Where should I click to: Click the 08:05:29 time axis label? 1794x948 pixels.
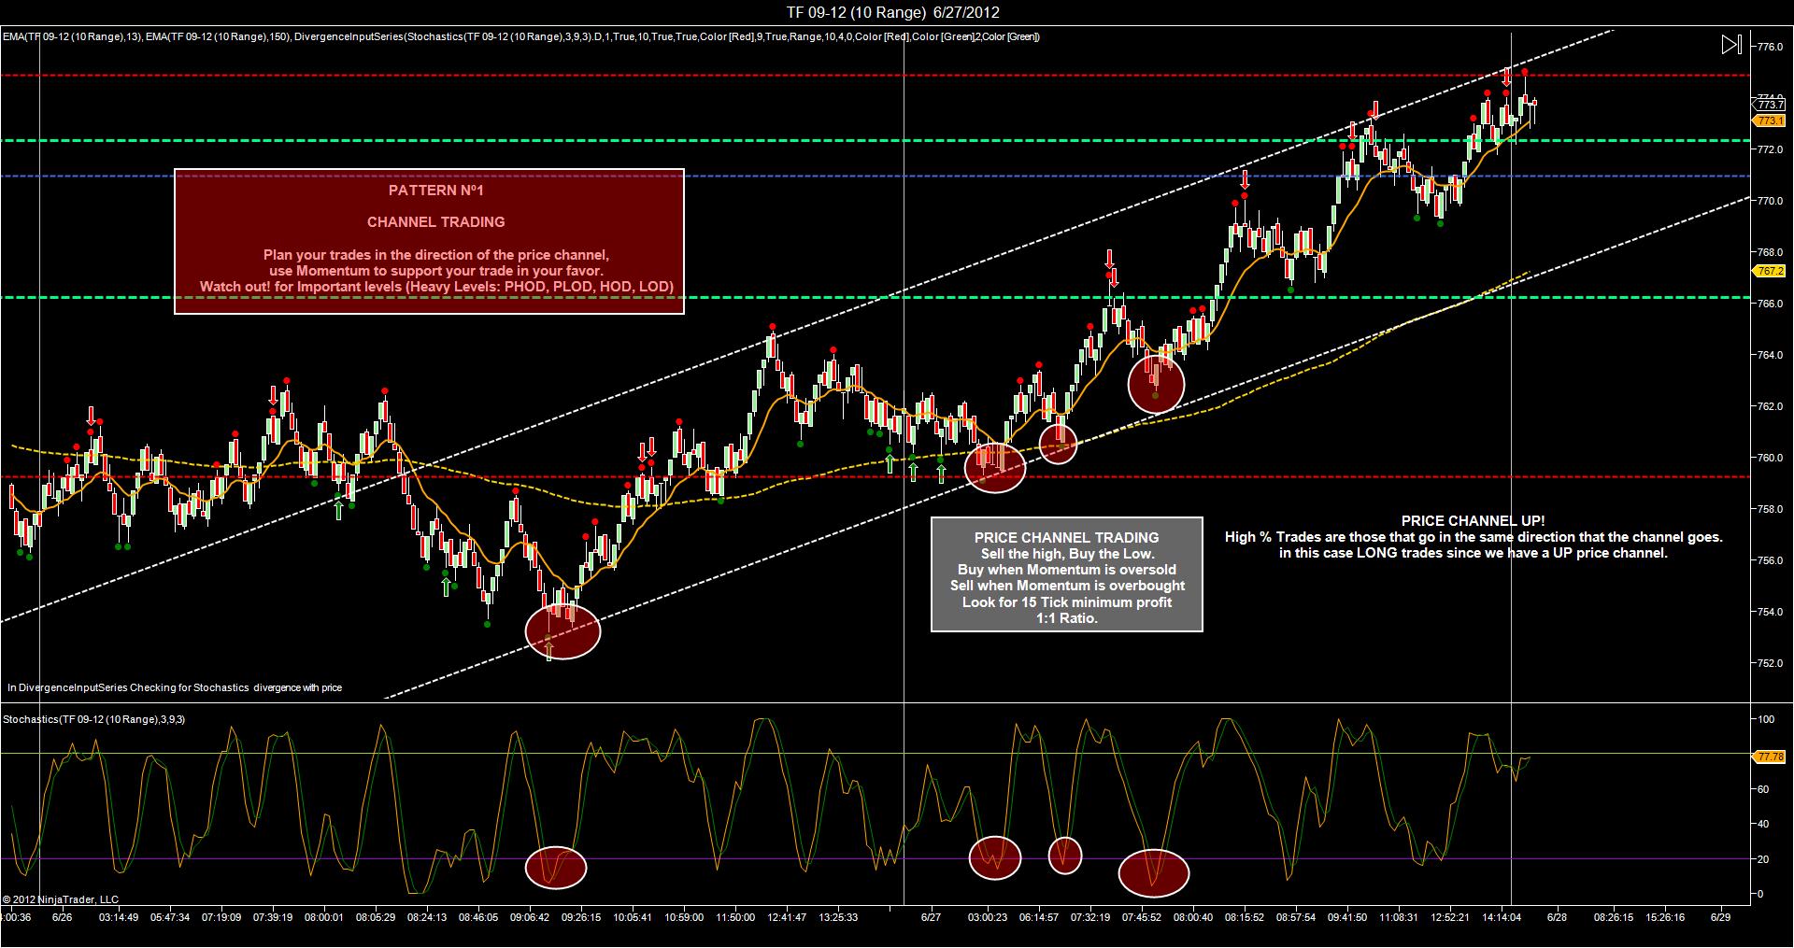coord(376,917)
